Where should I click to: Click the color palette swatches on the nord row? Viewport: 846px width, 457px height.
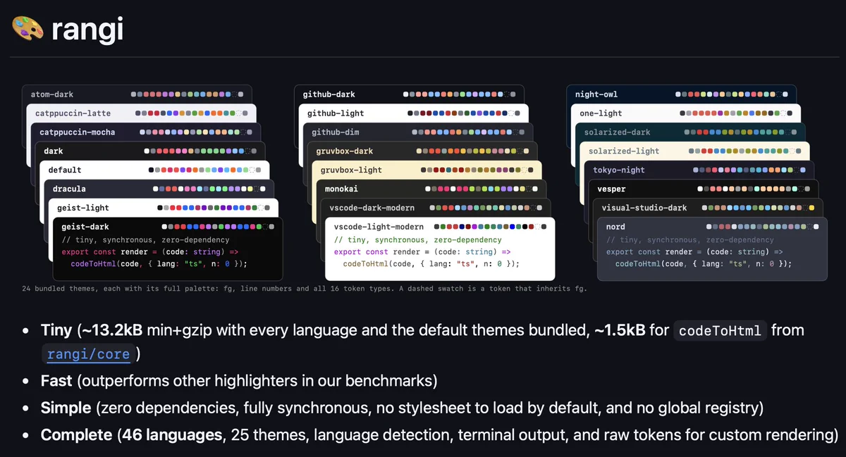763,227
